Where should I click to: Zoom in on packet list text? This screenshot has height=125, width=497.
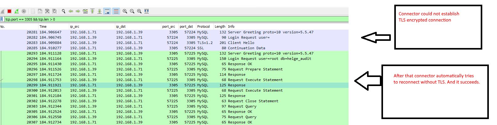[x=125, y=11]
